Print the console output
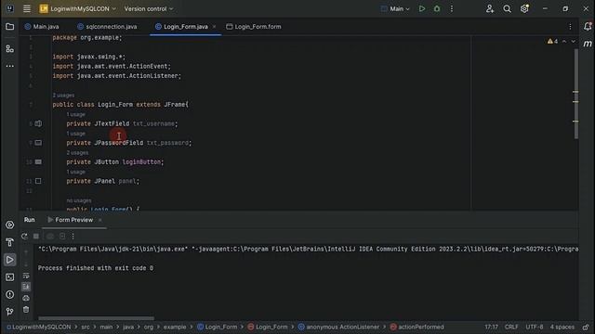595x334 pixels. (26, 298)
